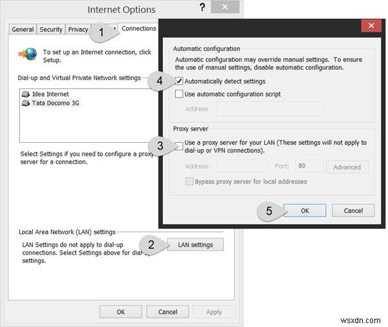The height and width of the screenshot is (327, 388).
Task: Close the LAN settings dialog with red X
Action: pyautogui.click(x=371, y=25)
